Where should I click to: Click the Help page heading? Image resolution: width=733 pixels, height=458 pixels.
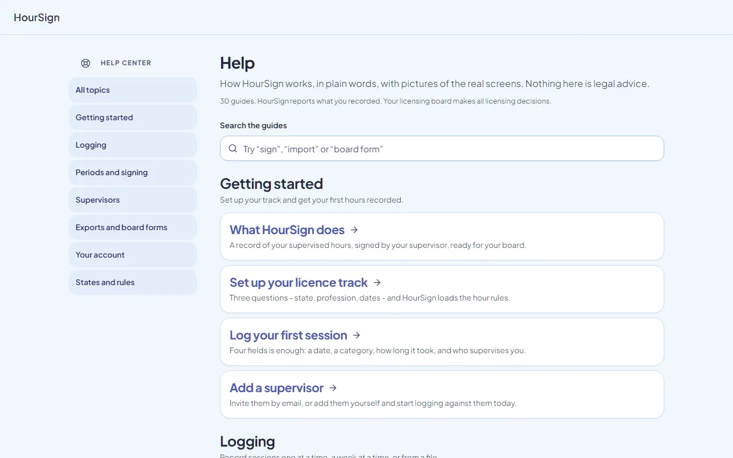237,63
